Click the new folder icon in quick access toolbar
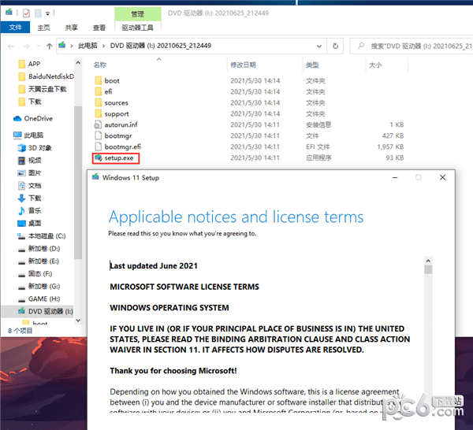 tap(38, 13)
